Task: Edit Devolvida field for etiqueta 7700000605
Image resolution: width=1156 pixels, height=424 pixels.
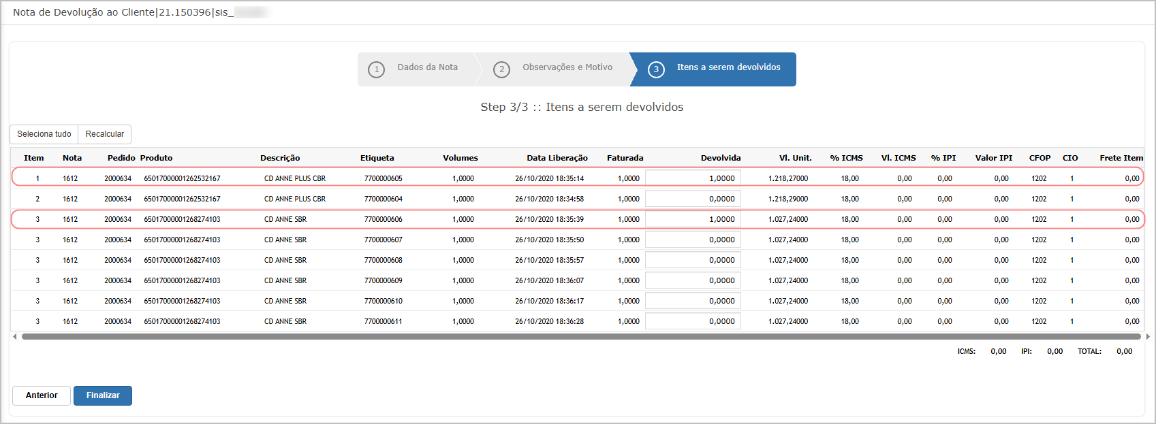Action: click(693, 178)
